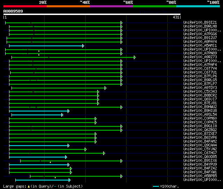Image resolution: width=223 pixels, height=189 pixels.
Task: Click the UniRef100_B9IE21 hit label
Action: pos(200,22)
